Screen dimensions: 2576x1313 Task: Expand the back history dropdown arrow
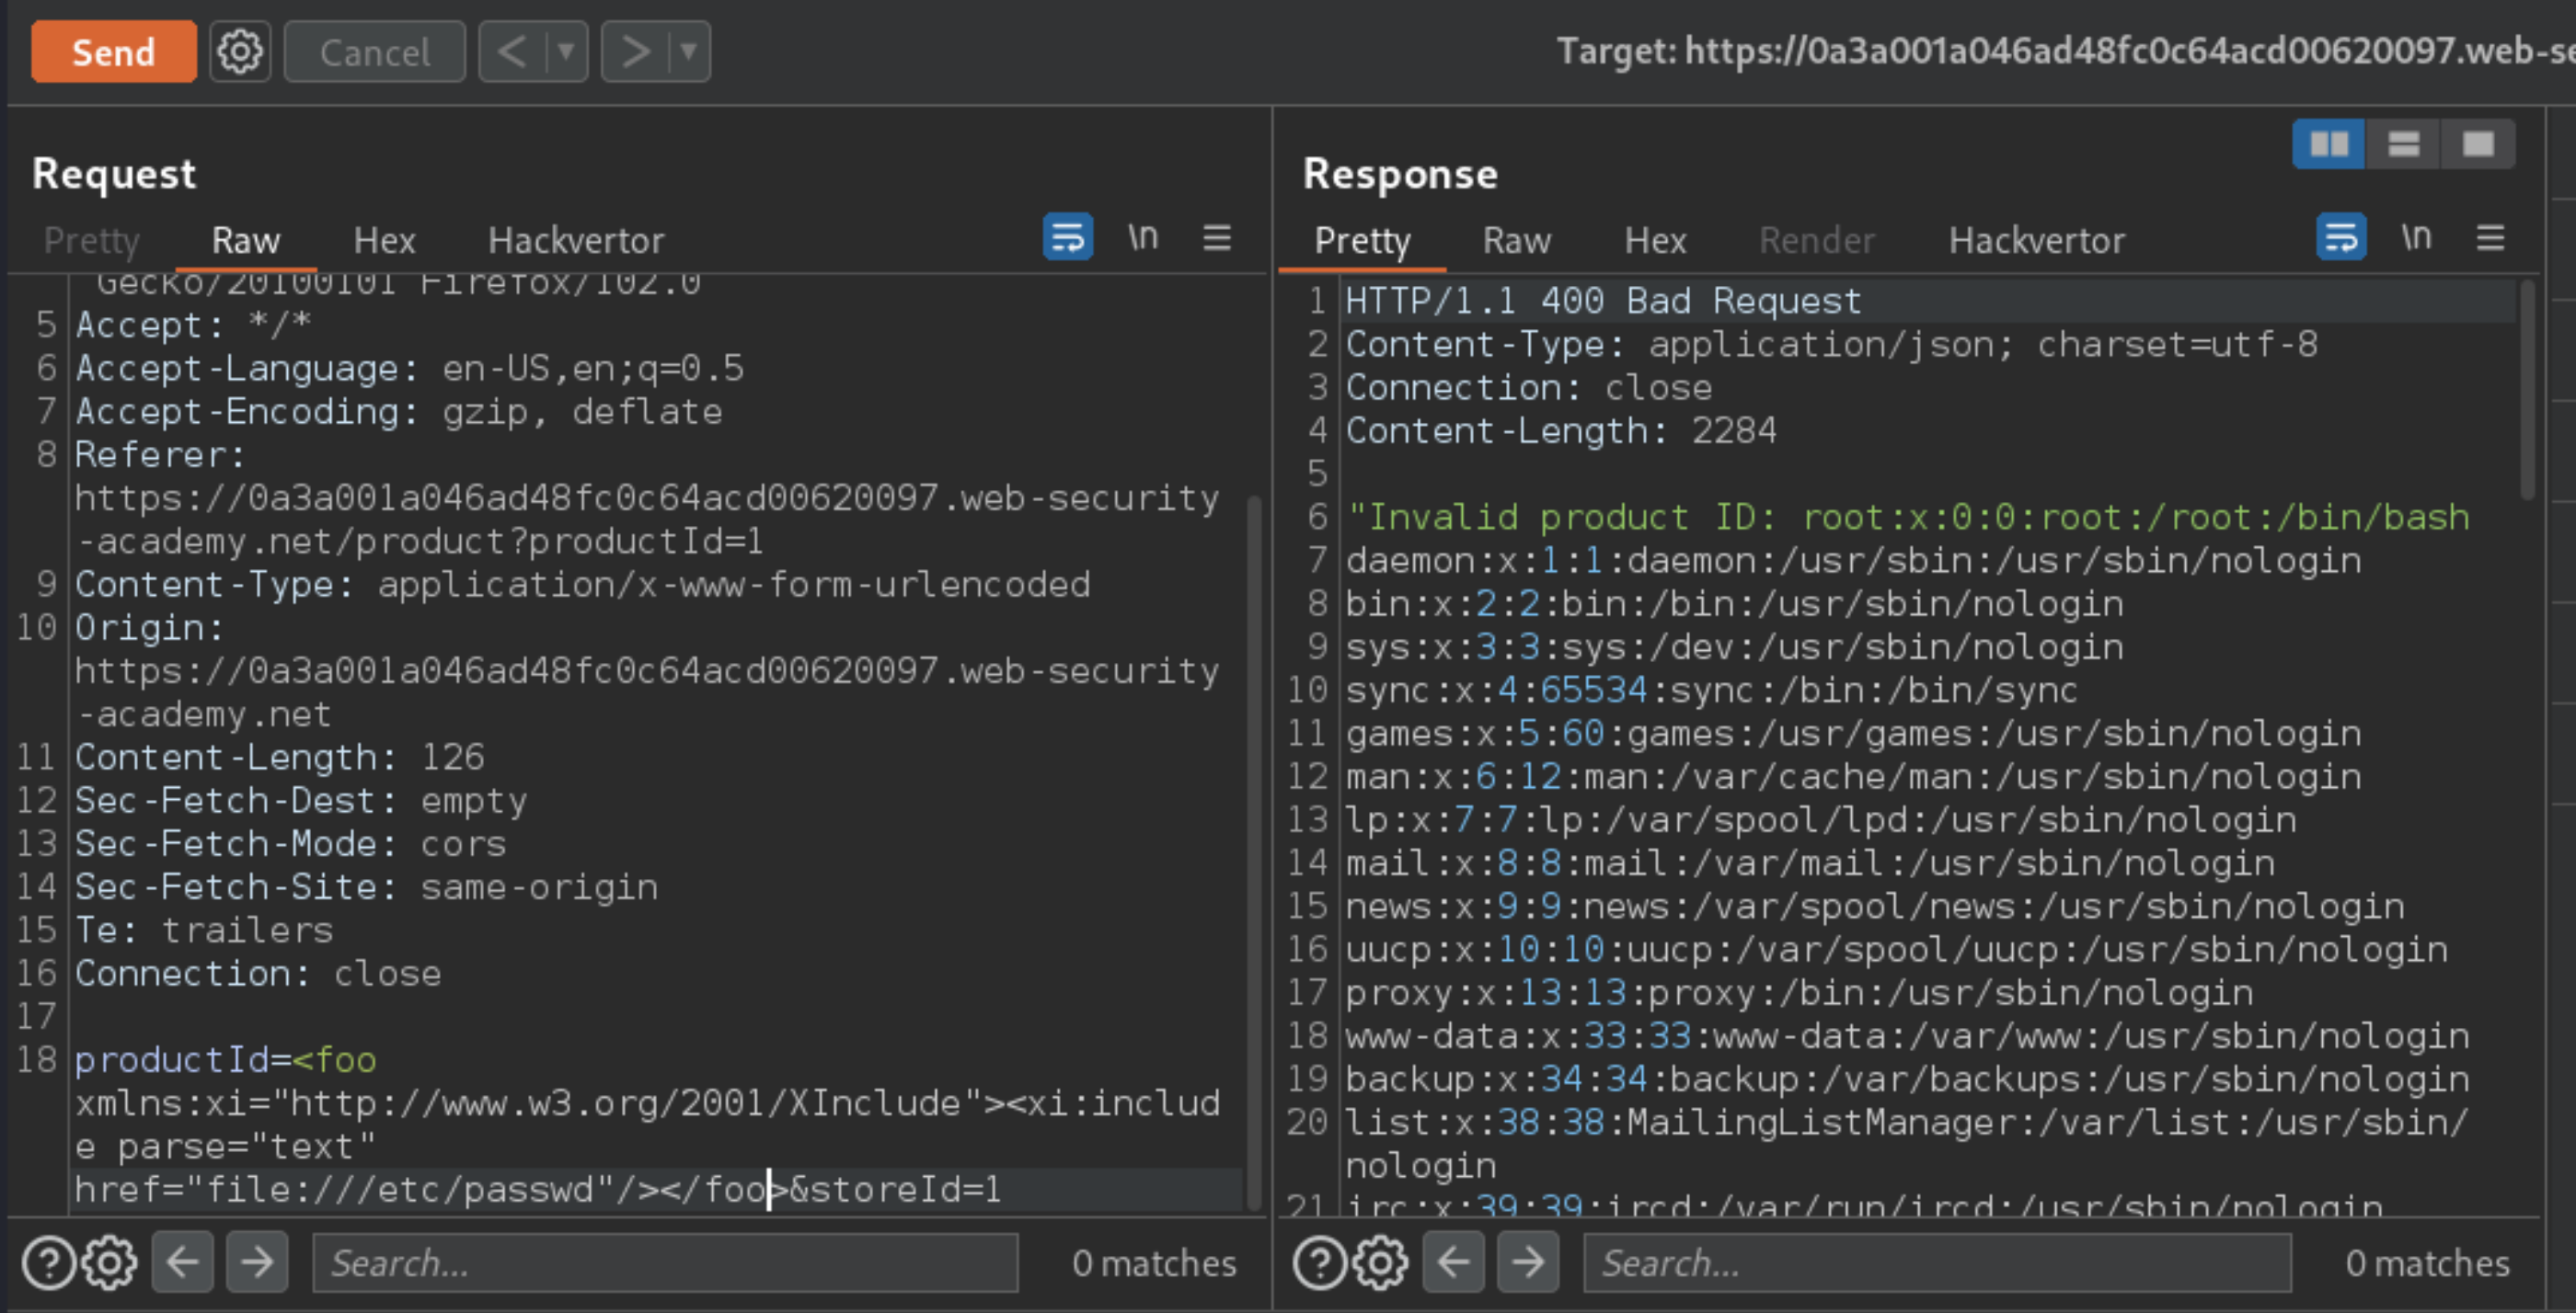pyautogui.click(x=567, y=52)
